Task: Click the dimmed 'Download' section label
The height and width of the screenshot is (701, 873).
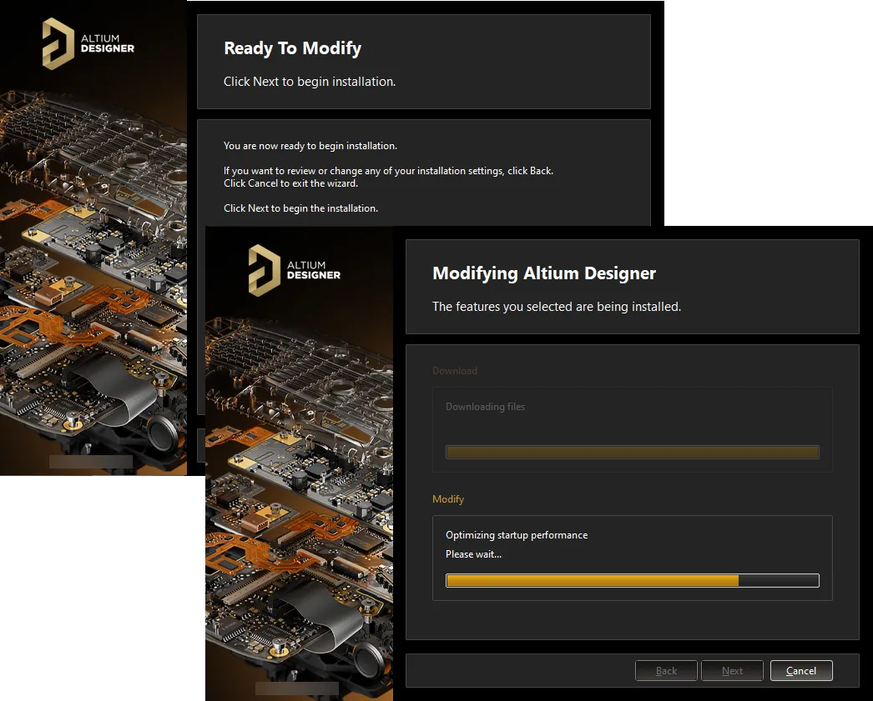Action: point(454,371)
